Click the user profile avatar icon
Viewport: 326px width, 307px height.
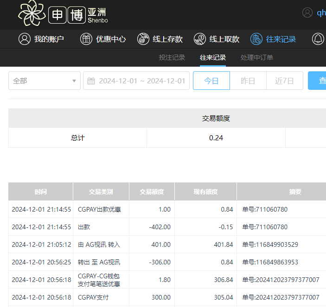point(307,13)
